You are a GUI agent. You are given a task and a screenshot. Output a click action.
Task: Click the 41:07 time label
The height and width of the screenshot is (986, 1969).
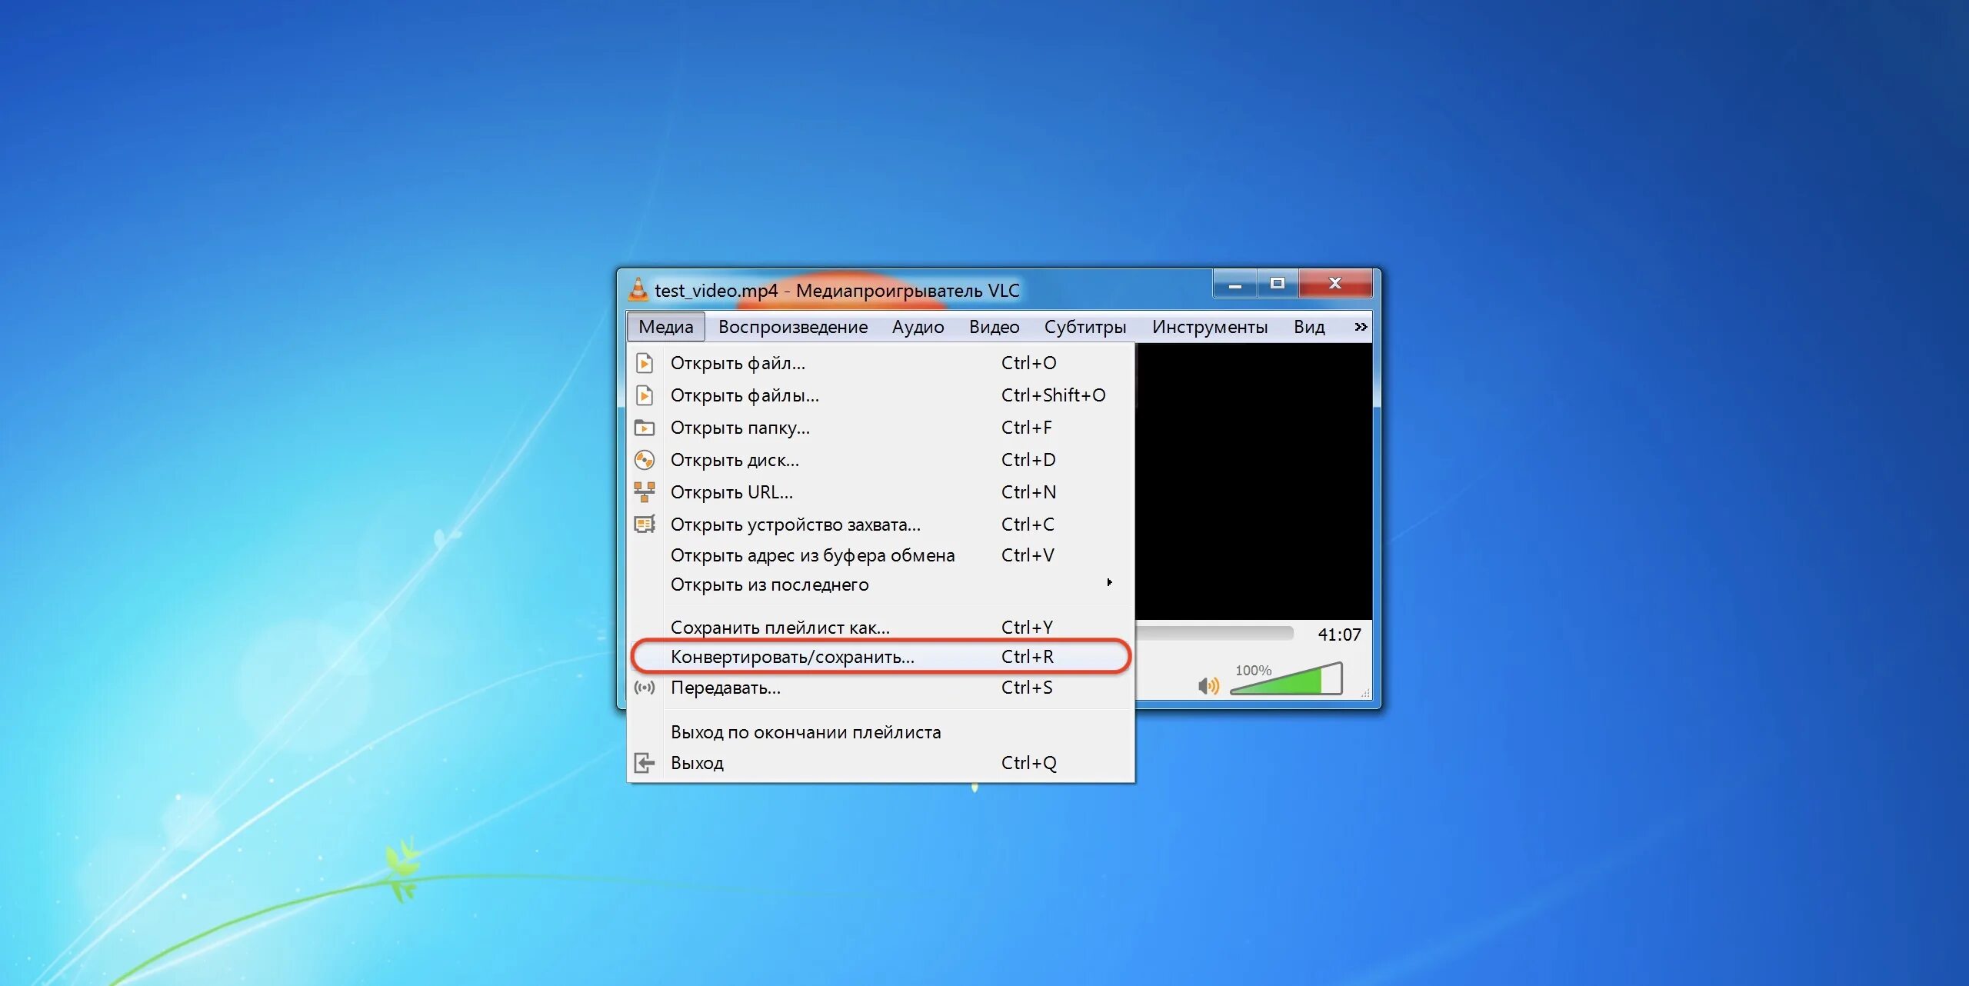pos(1339,635)
